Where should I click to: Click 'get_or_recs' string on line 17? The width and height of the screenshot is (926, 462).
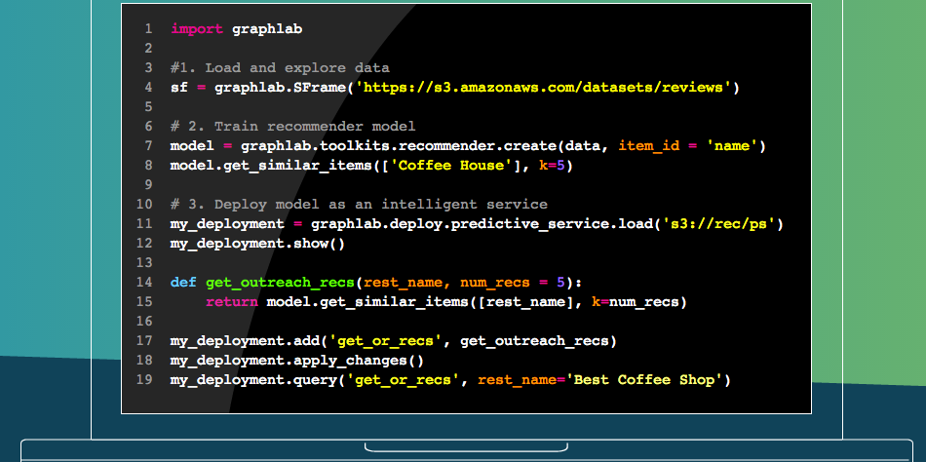click(x=386, y=341)
